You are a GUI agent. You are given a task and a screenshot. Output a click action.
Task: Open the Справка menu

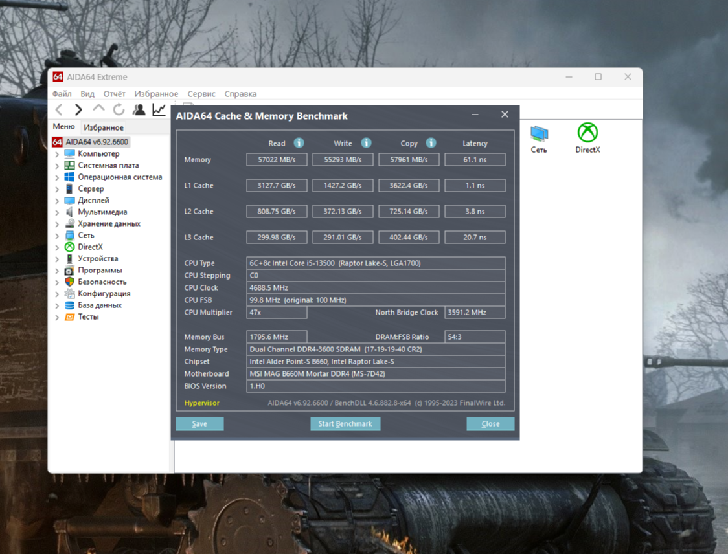(240, 94)
